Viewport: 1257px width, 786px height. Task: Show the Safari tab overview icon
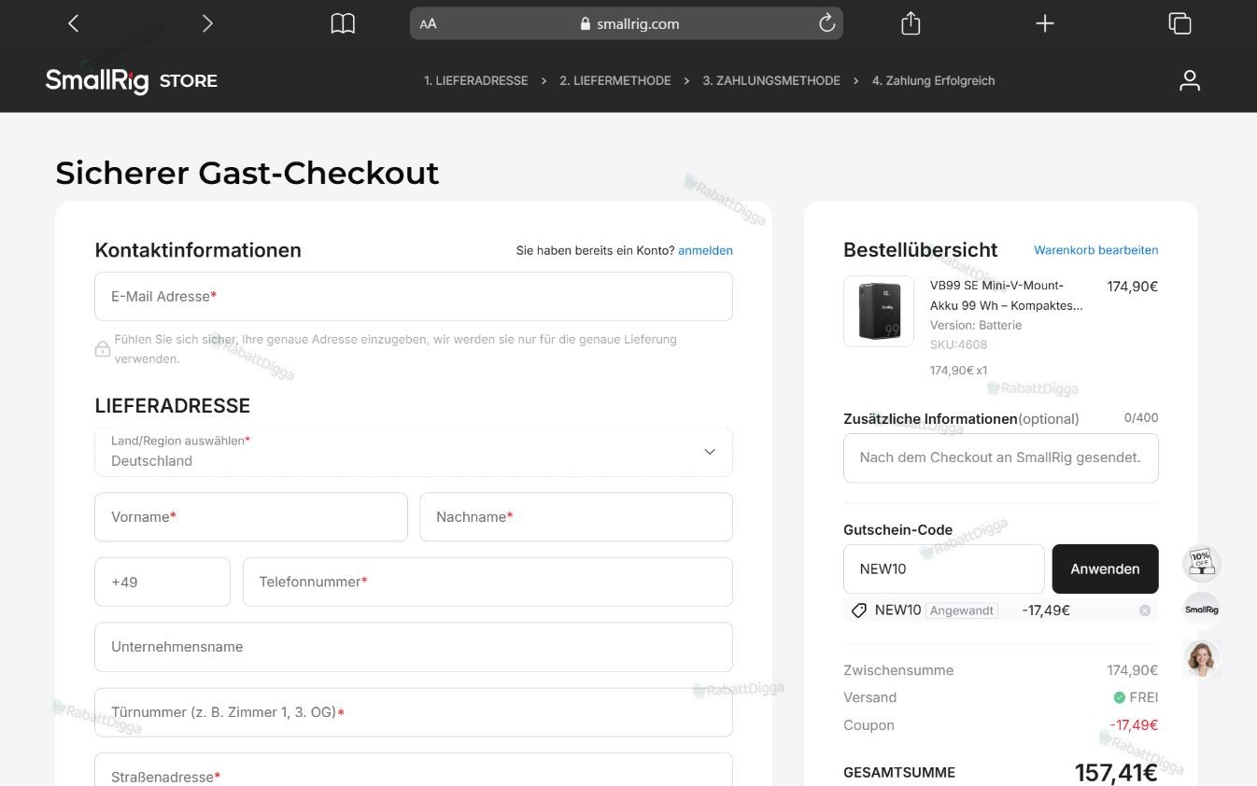(1179, 23)
